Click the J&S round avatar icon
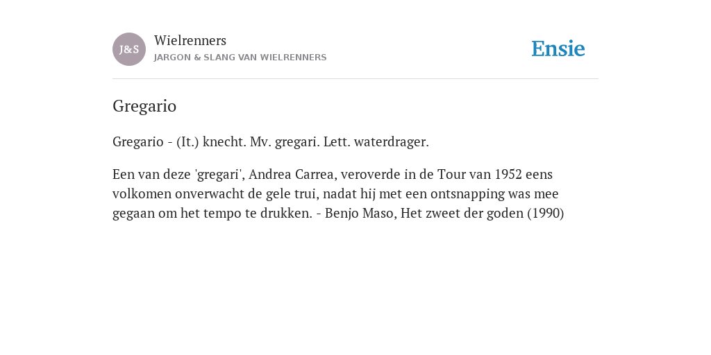The width and height of the screenshot is (711, 355). point(129,49)
